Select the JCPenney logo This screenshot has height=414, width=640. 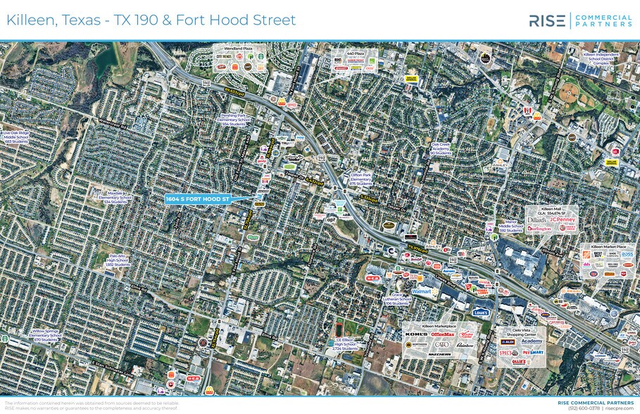[x=562, y=220]
